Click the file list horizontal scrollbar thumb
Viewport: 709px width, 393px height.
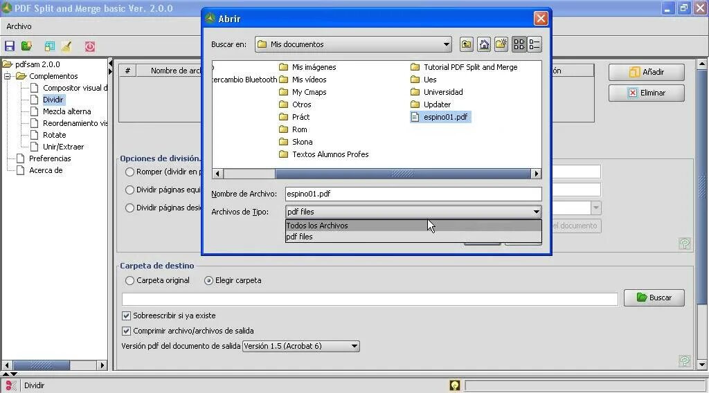(x=402, y=174)
